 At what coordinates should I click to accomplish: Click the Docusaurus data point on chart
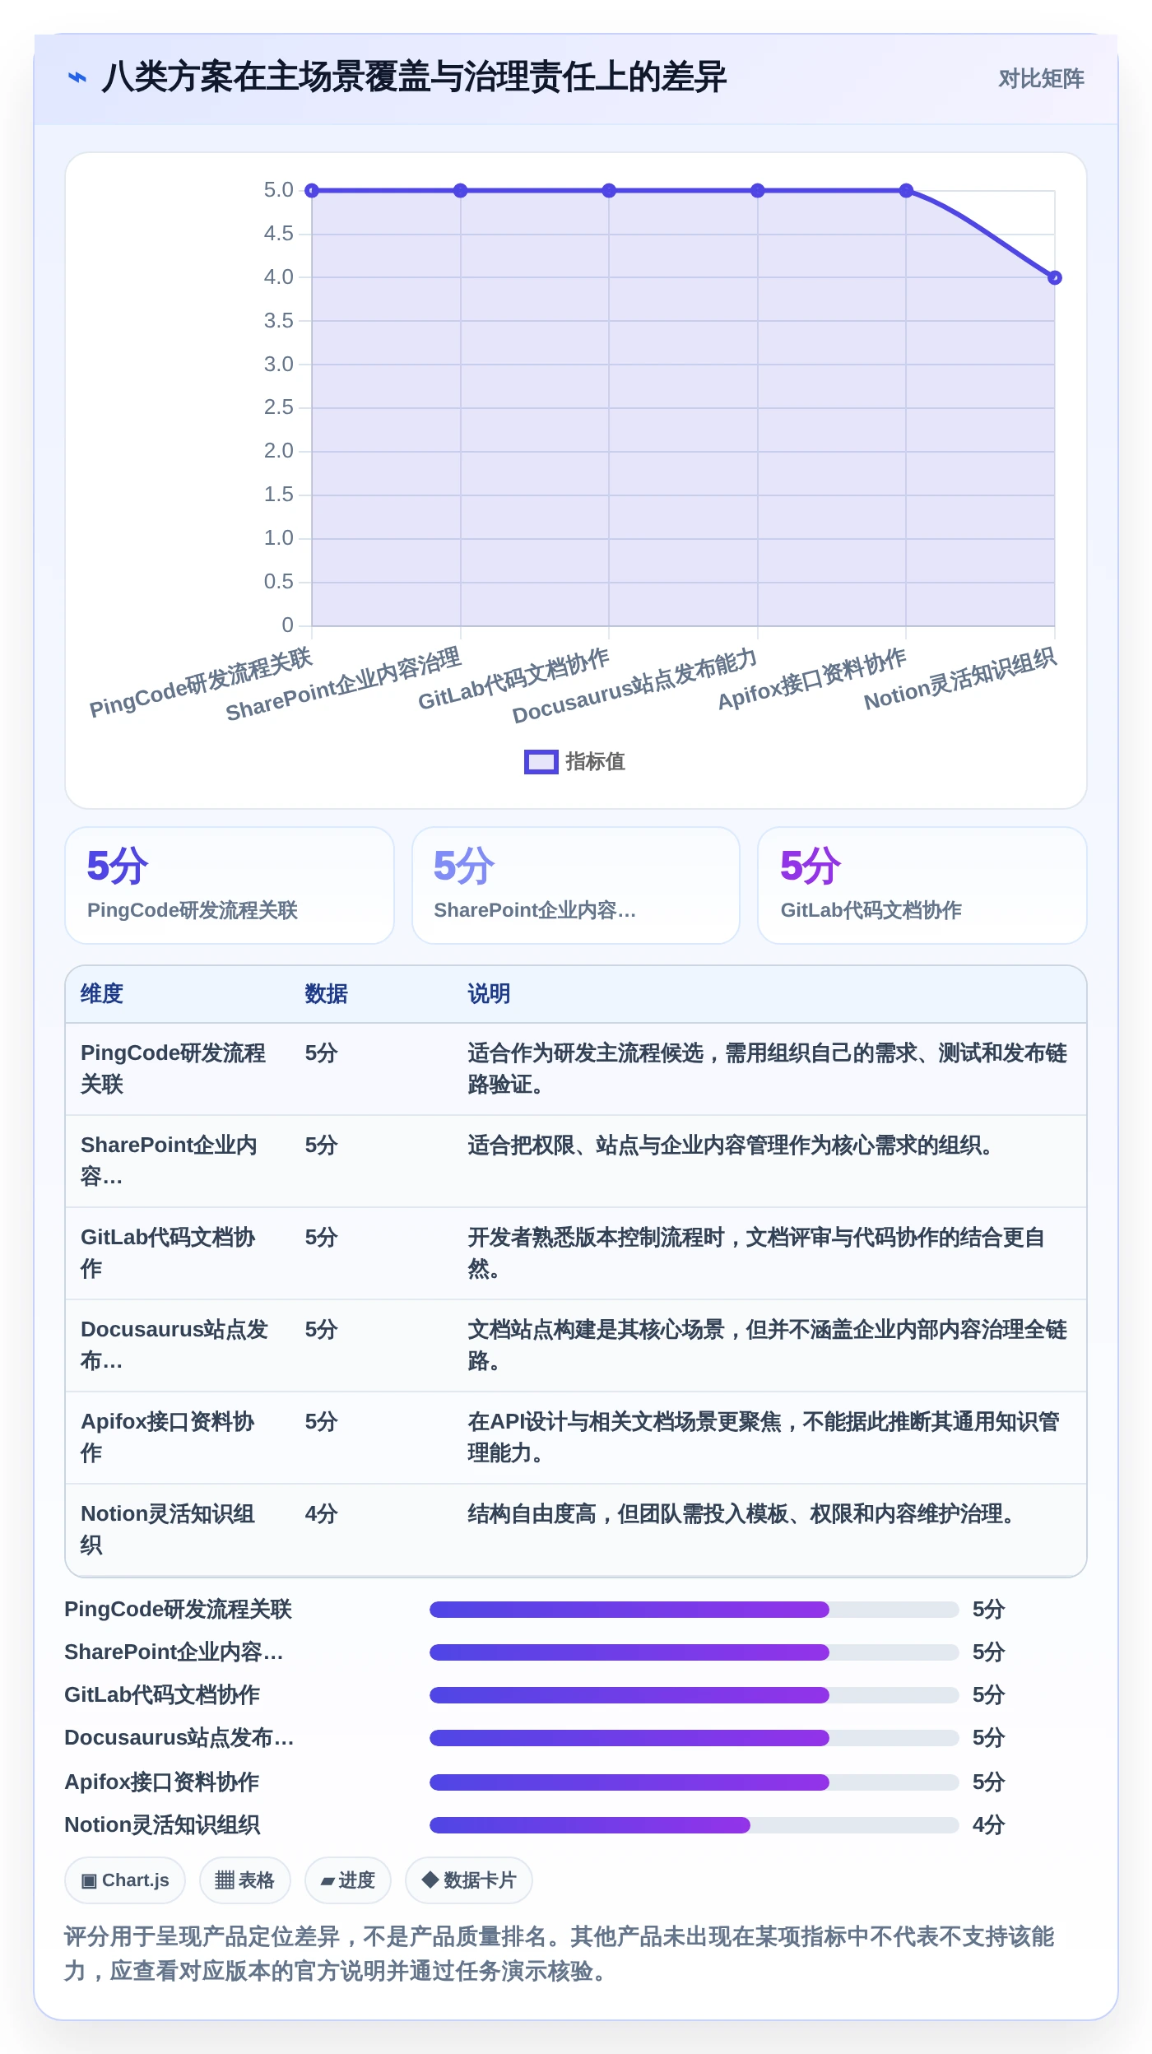pos(758,191)
